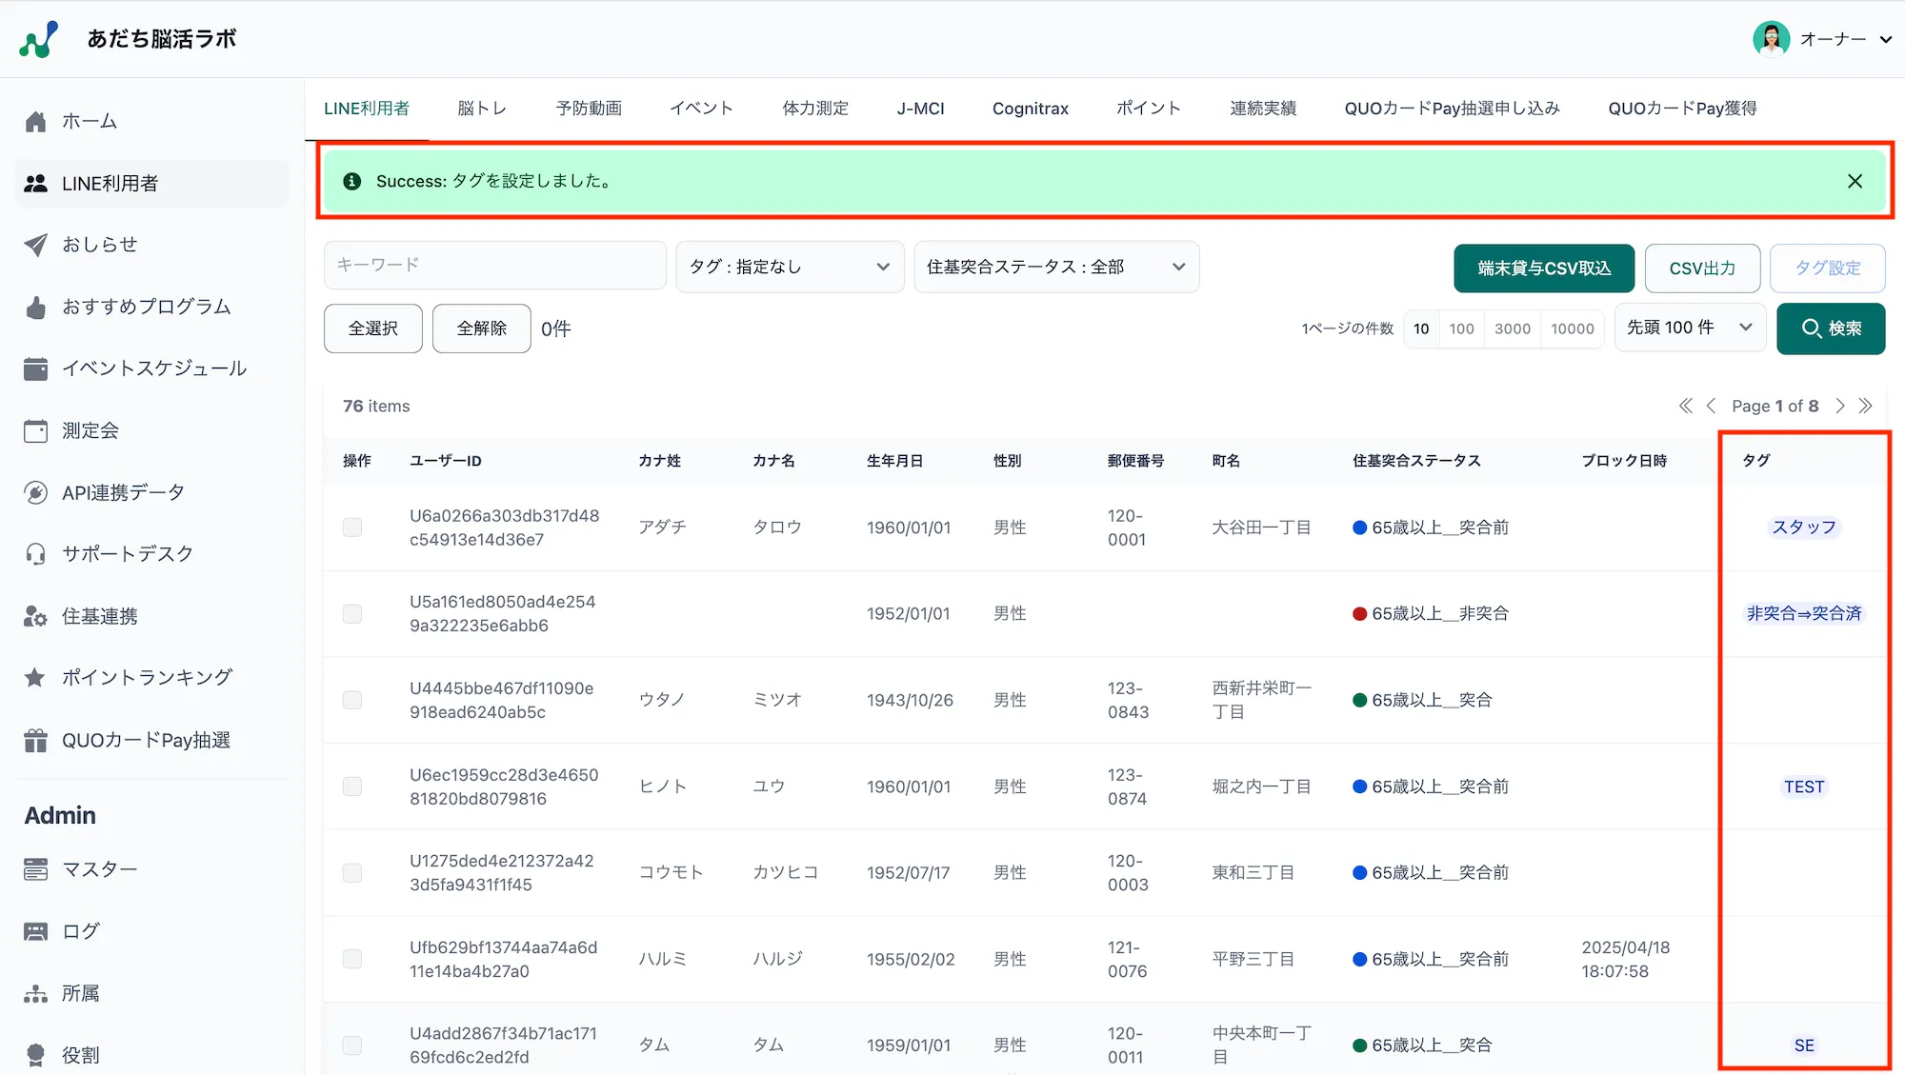Open the 脳トレ tab
Viewport: 1905px width, 1075px height.
point(482,108)
